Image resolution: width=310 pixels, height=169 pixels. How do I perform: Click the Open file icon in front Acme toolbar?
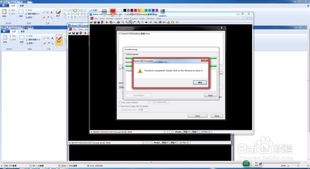tap(91, 22)
